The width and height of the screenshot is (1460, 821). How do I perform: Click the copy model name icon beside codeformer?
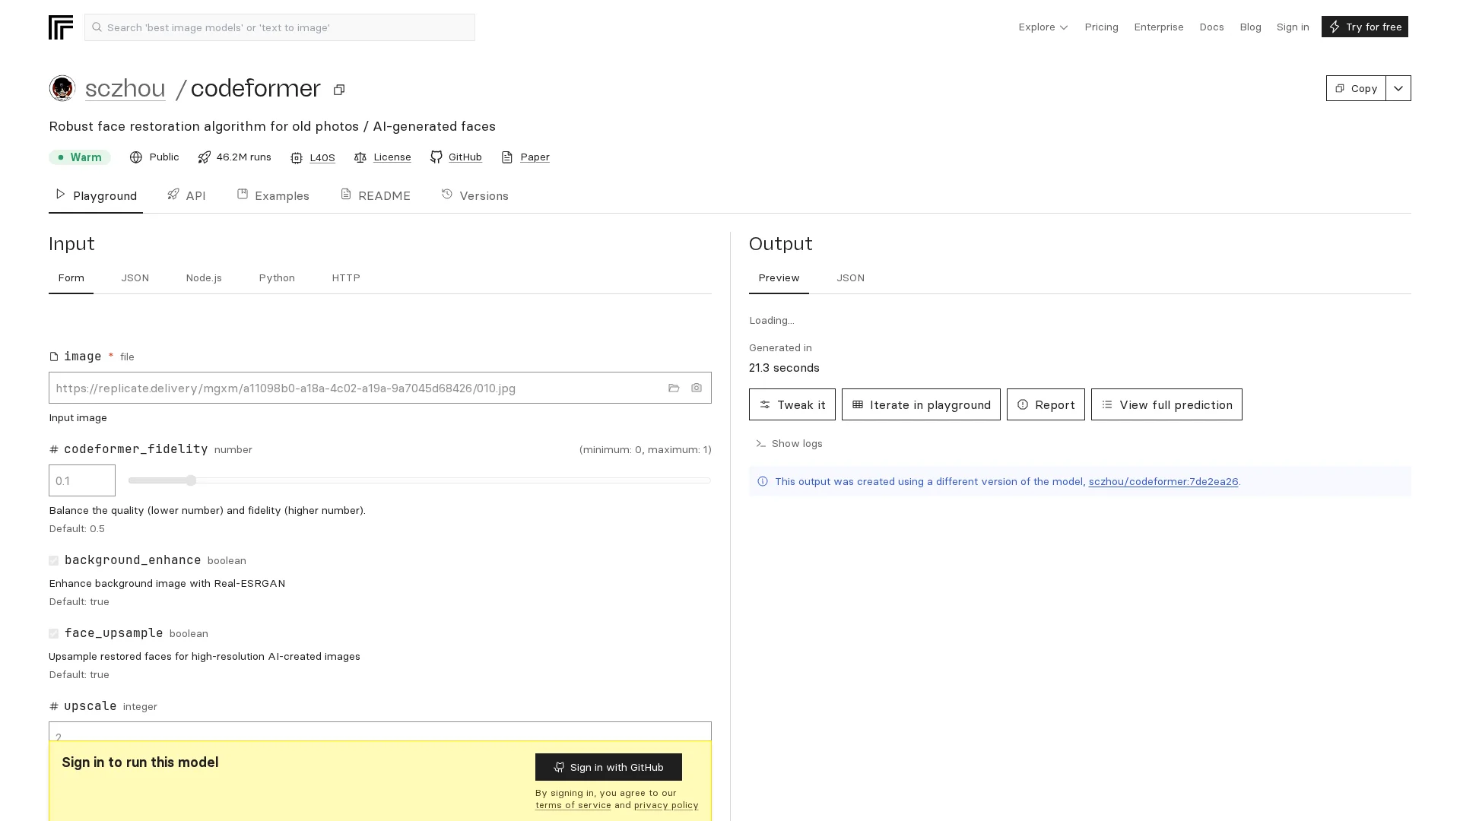click(339, 90)
